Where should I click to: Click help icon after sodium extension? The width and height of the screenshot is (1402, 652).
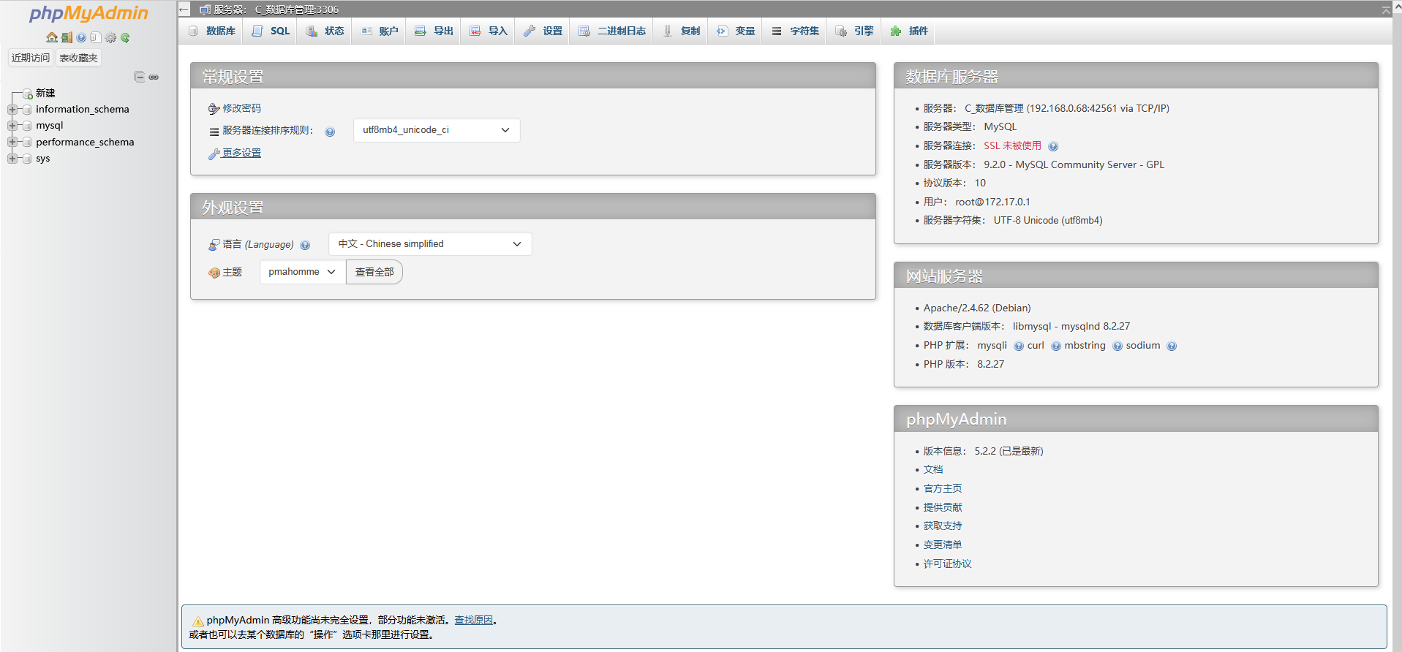1172,346
